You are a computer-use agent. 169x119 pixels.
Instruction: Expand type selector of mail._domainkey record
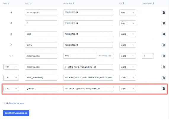(x=11, y=78)
